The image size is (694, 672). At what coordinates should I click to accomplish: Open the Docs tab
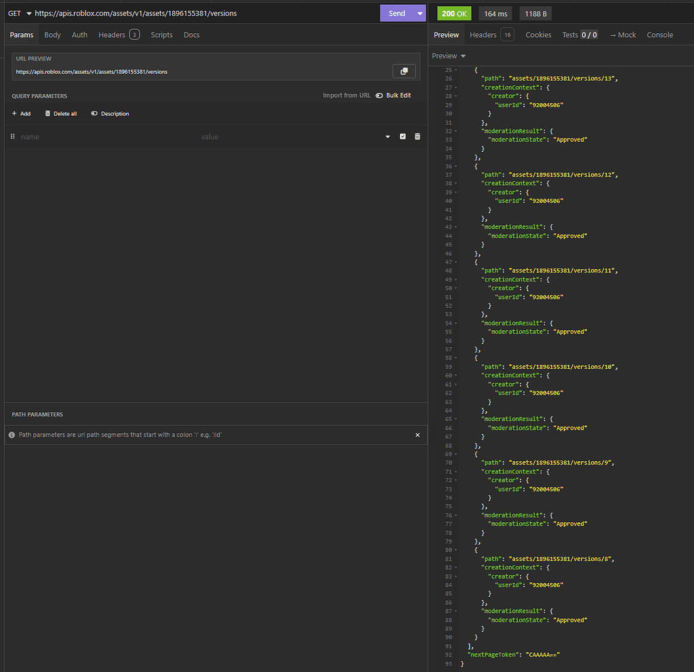[192, 35]
